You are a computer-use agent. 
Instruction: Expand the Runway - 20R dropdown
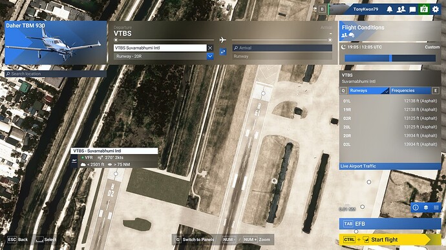tap(210, 56)
